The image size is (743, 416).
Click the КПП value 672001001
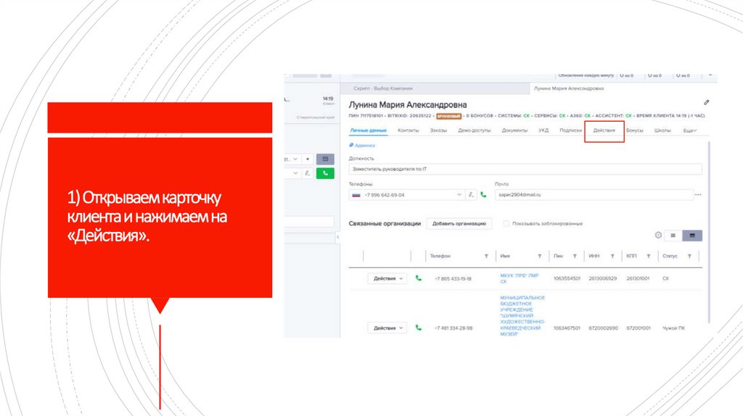tap(639, 328)
